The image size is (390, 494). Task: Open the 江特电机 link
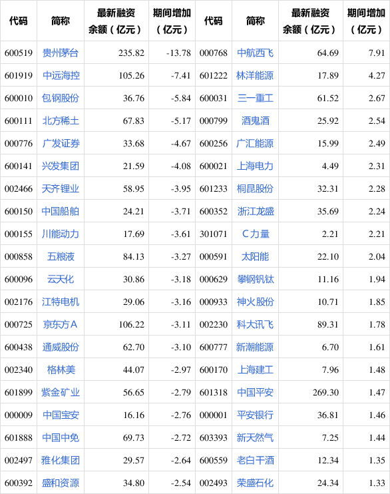(x=61, y=302)
